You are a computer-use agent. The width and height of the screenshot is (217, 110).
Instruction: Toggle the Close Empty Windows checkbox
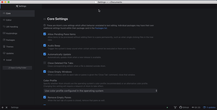[44, 72]
